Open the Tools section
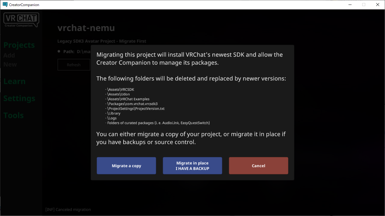The width and height of the screenshot is (385, 216). [x=13, y=115]
